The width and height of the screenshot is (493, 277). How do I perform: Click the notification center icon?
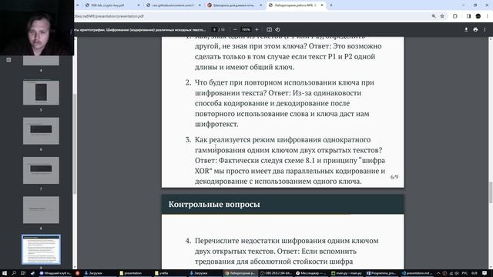pos(485,273)
